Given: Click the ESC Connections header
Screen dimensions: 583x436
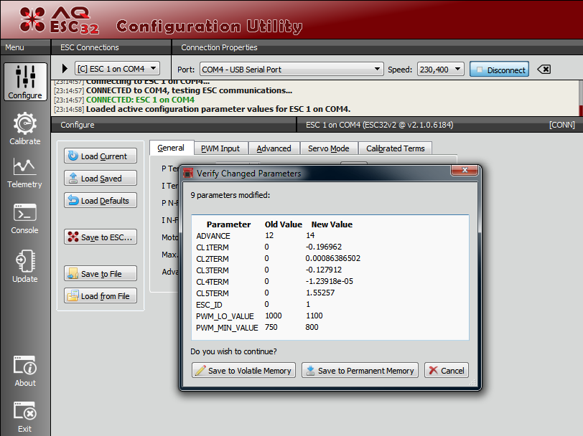Looking at the screenshot, I should [x=90, y=47].
